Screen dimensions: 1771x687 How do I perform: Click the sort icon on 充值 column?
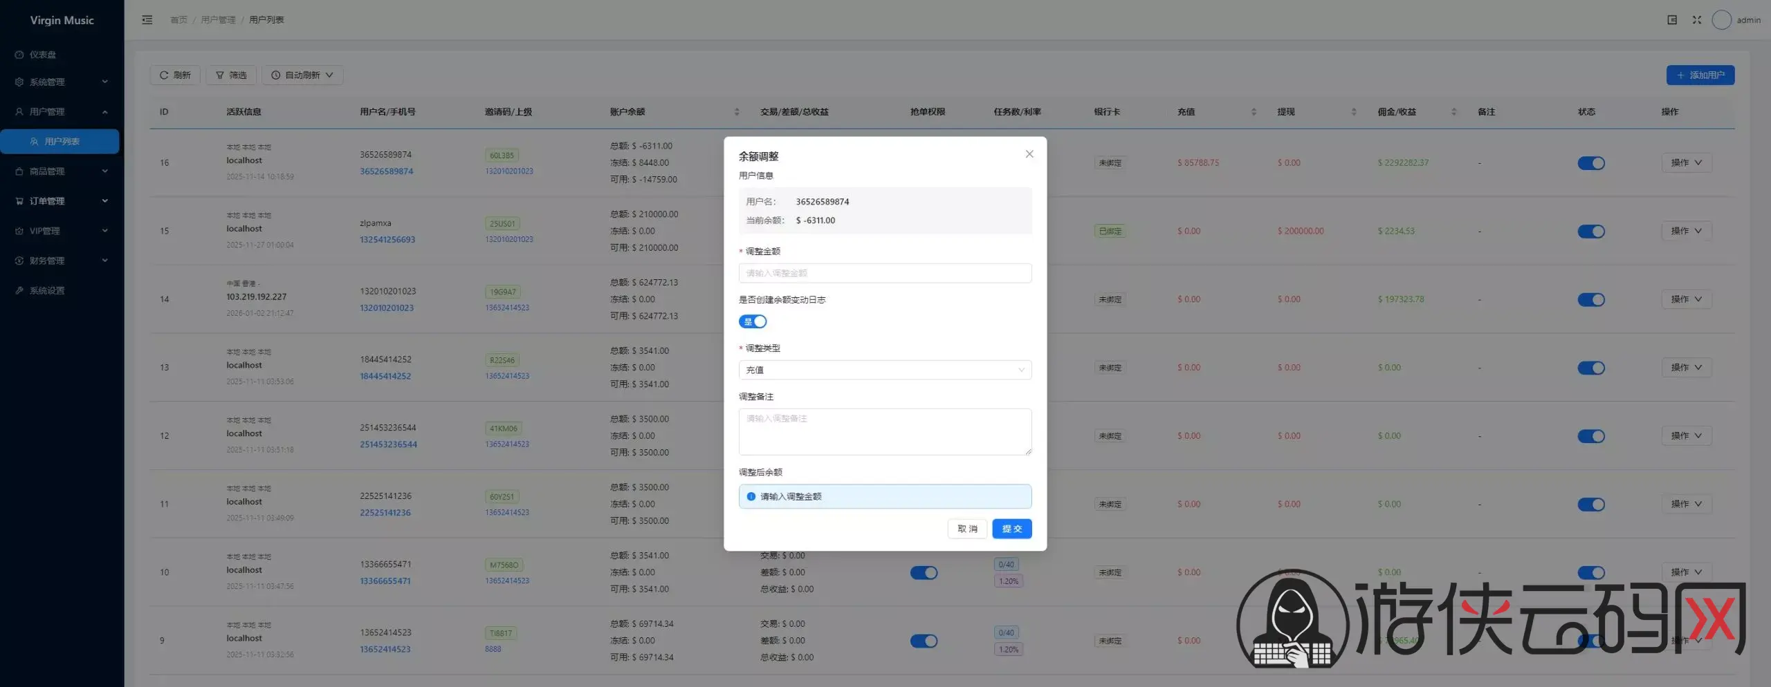[1254, 112]
